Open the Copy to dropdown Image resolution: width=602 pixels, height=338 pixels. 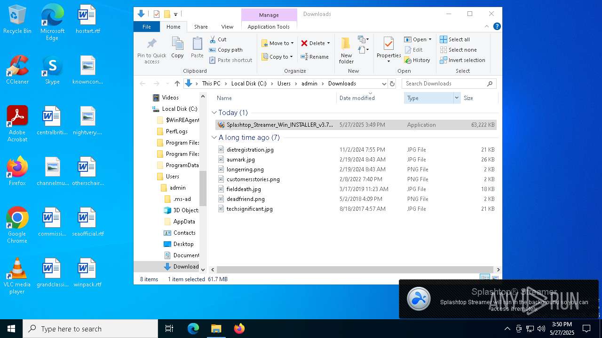point(277,57)
